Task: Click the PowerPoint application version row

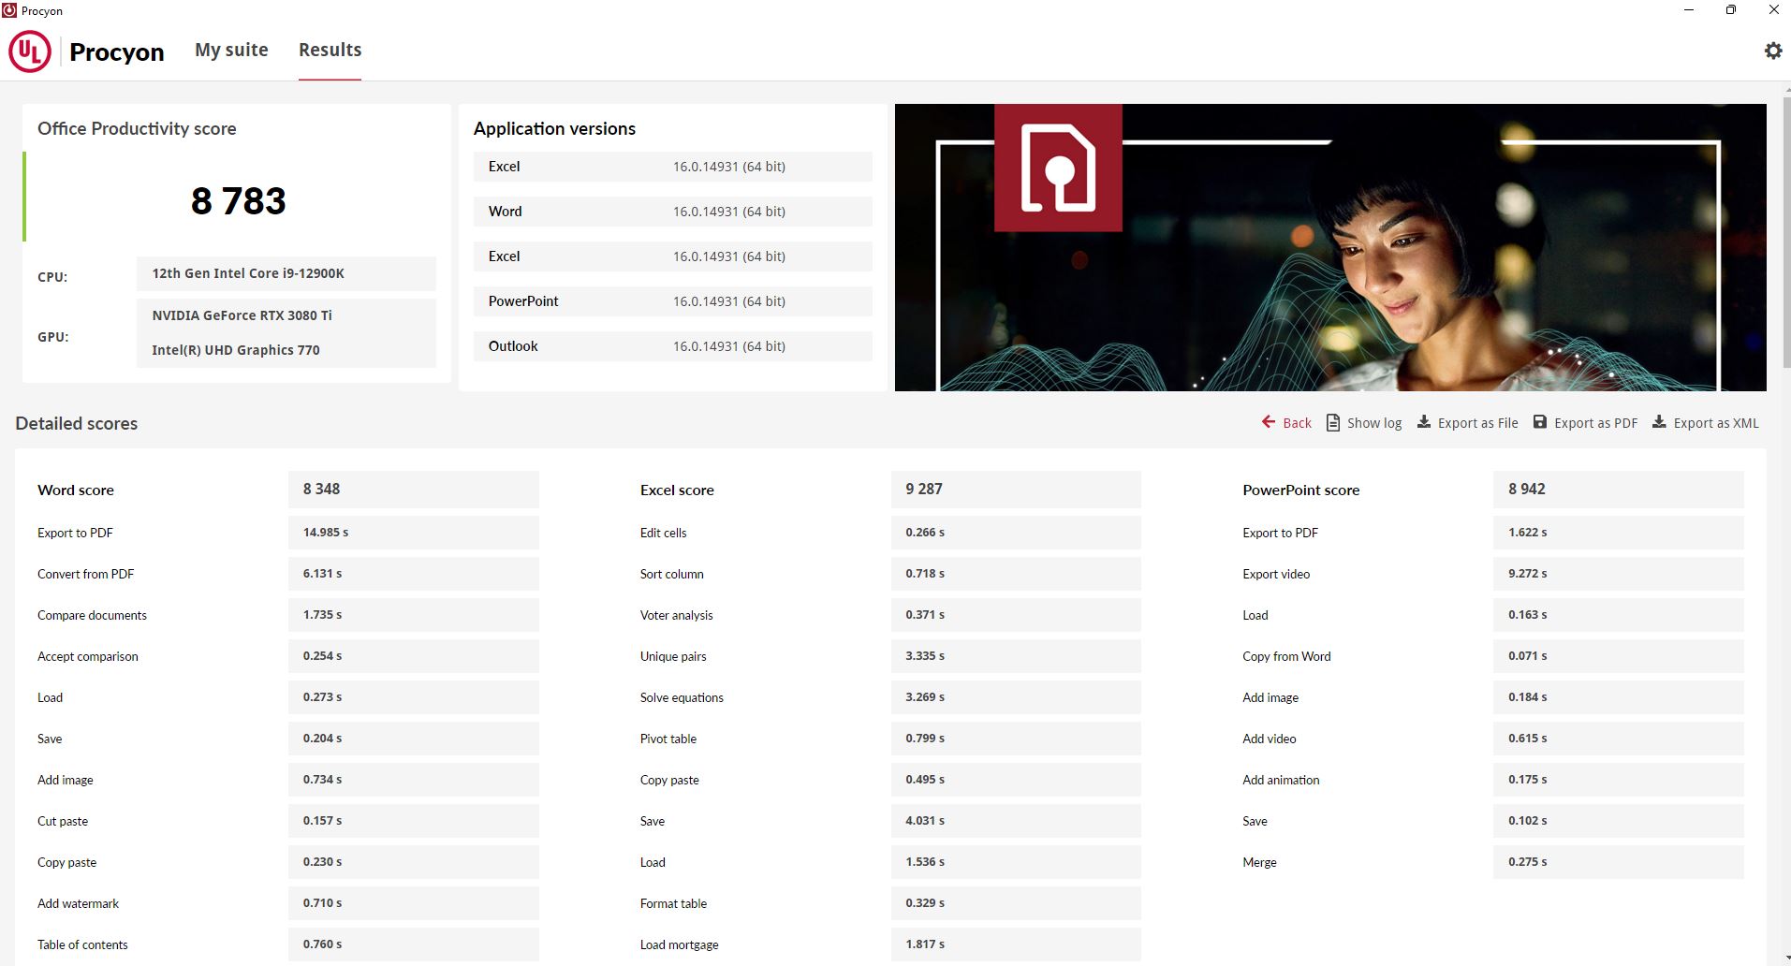Action: point(673,301)
